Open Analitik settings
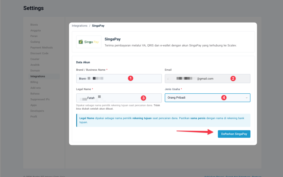The image size is (283, 177). (35, 65)
